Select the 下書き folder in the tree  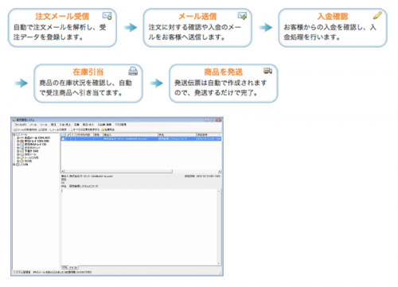pos(31,151)
